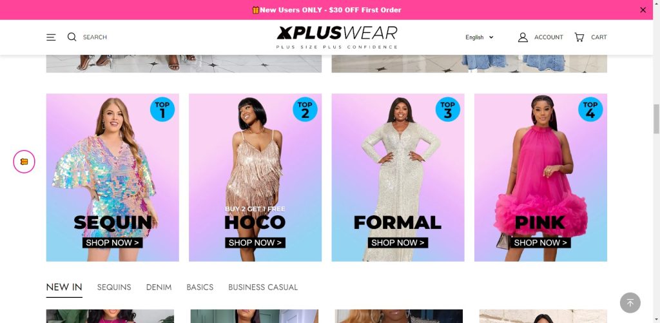Image resolution: width=660 pixels, height=323 pixels.
Task: Click SHOP NOW on Pink banner
Action: pos(541,242)
